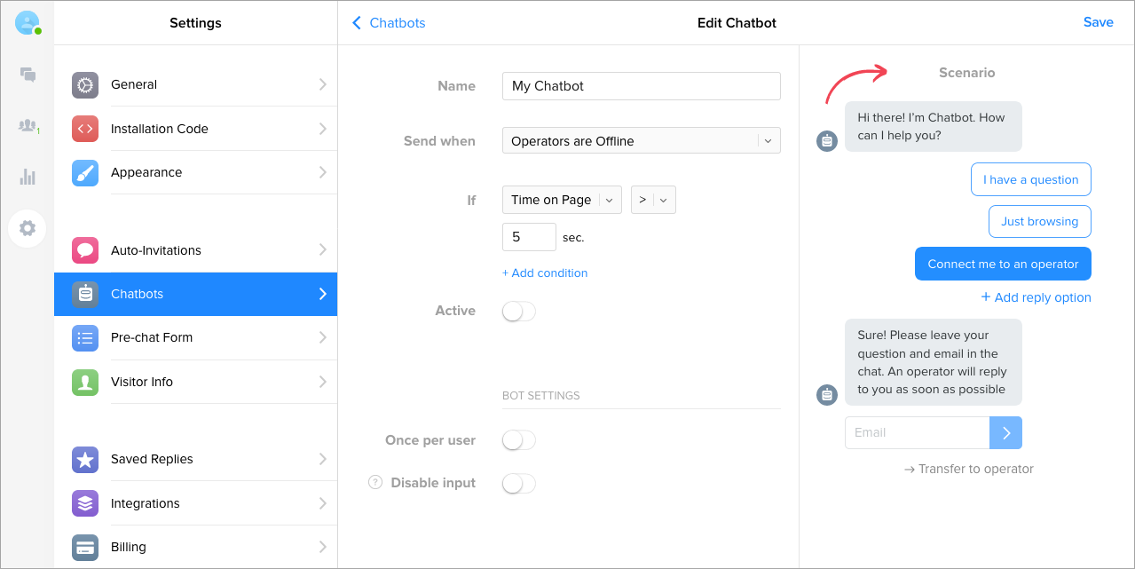
Task: Click the Settings gear in the left sidebar
Action: tap(28, 228)
